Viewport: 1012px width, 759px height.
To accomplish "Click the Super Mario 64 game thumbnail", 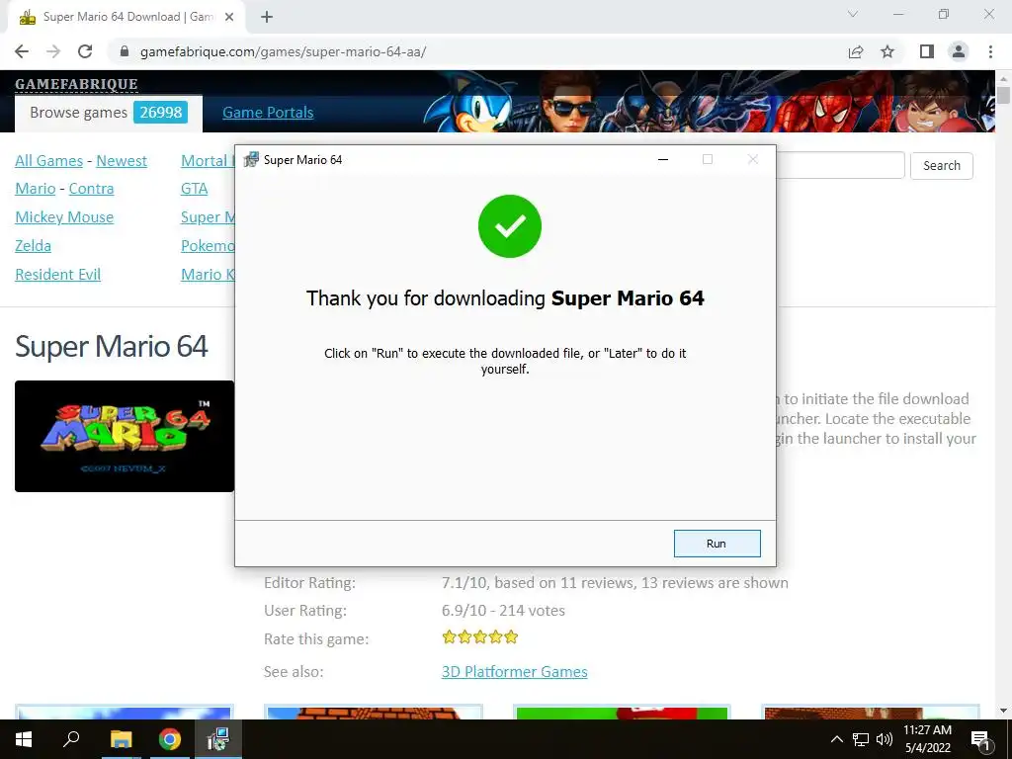I will coord(125,436).
